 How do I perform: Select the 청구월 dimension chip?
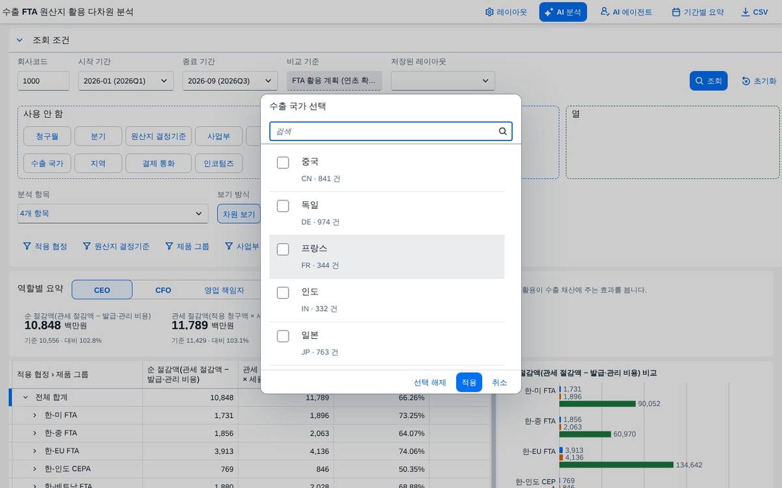point(46,137)
